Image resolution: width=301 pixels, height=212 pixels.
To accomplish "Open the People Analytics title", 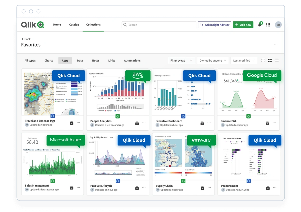I will click(101, 121).
